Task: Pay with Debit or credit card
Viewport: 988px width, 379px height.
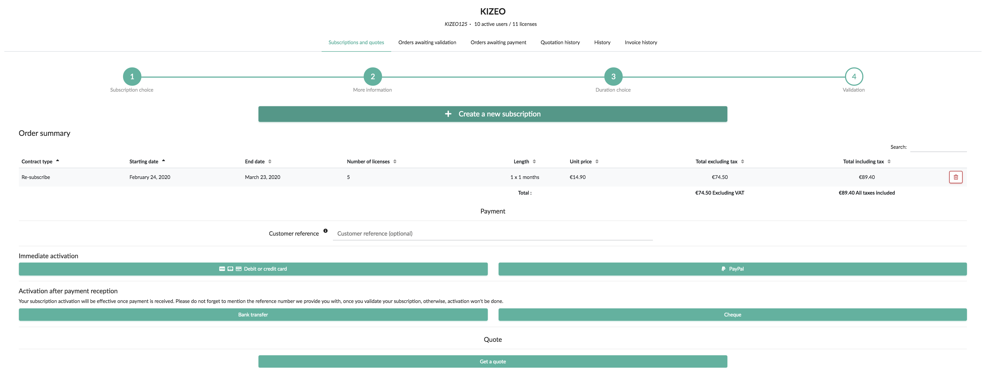Action: [x=253, y=269]
